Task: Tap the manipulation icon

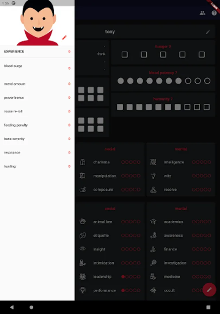Action: [x=82, y=175]
